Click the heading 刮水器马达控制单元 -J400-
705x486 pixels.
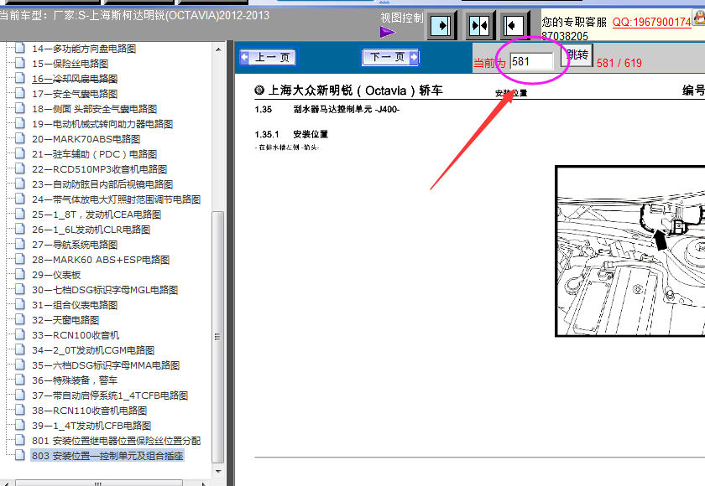[x=346, y=110]
